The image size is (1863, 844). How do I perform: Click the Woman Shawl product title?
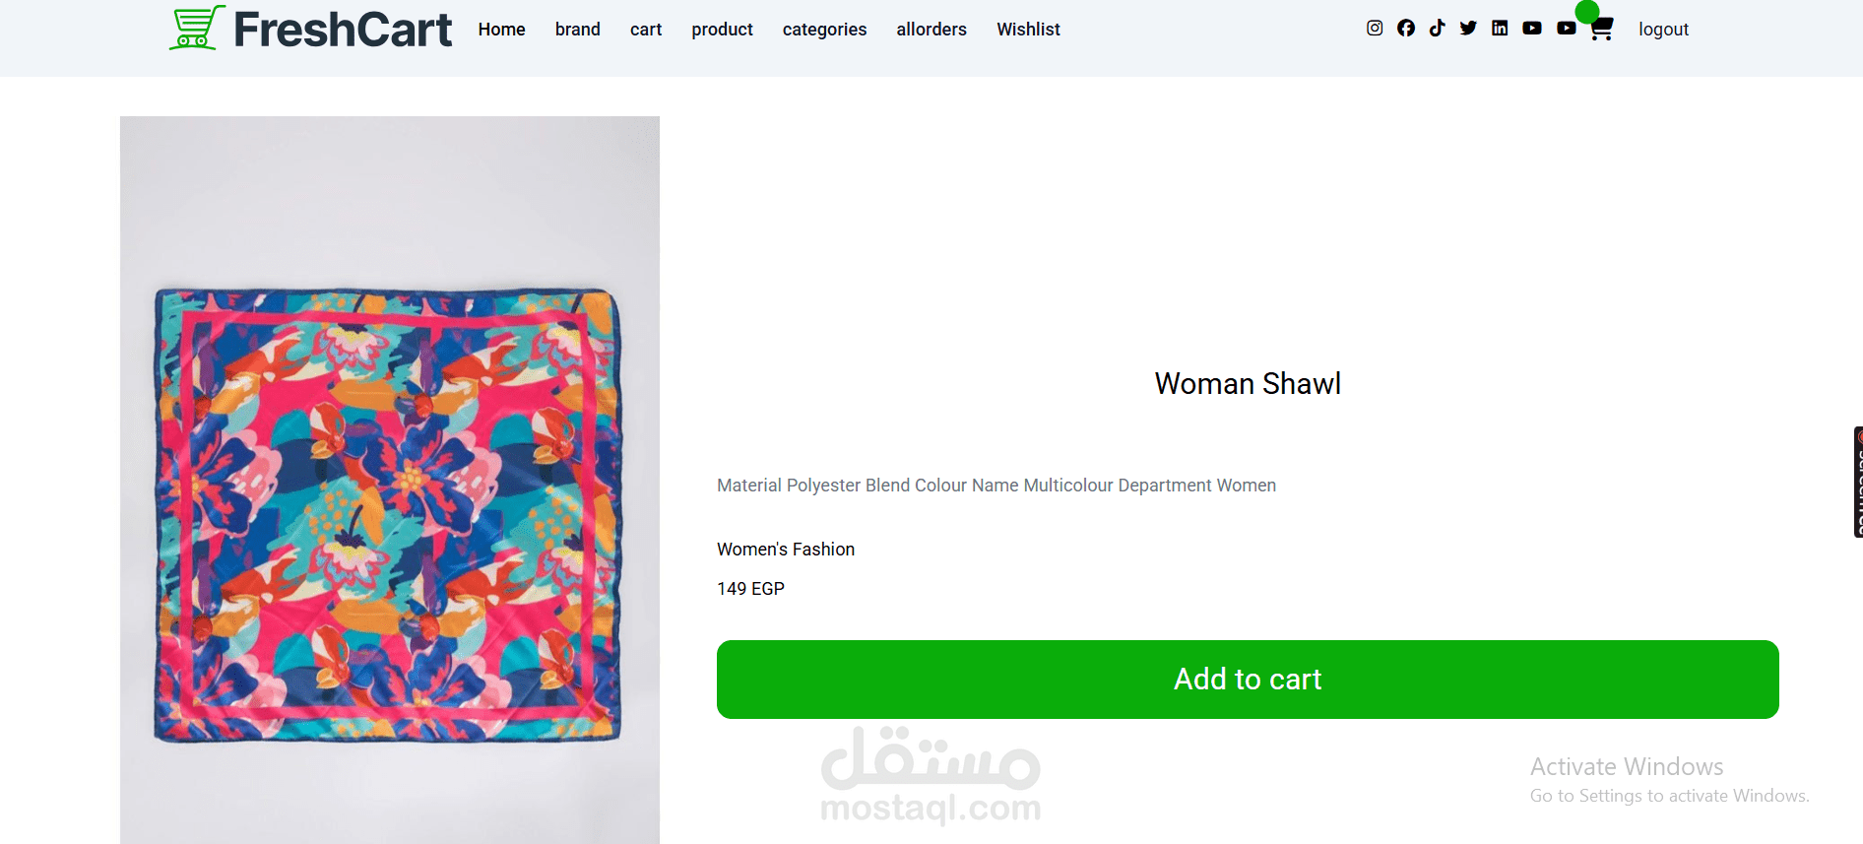[x=1248, y=383]
